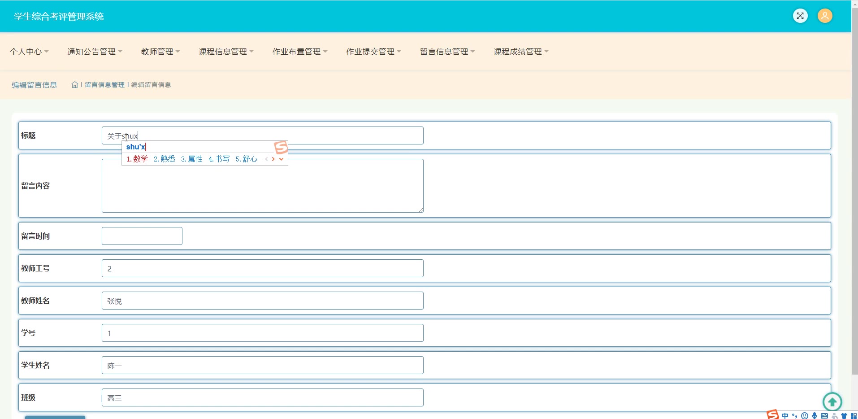
Task: Focus the 班级 input containing 高三
Action: coord(263,397)
